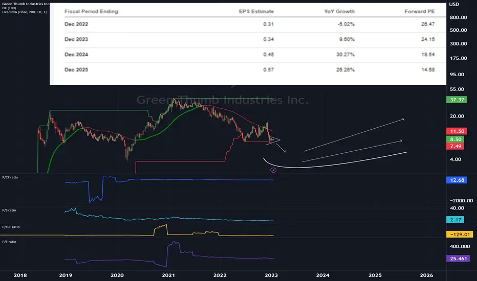Click the EPS Estimate column header
This screenshot has width=477, height=281.
point(256,12)
